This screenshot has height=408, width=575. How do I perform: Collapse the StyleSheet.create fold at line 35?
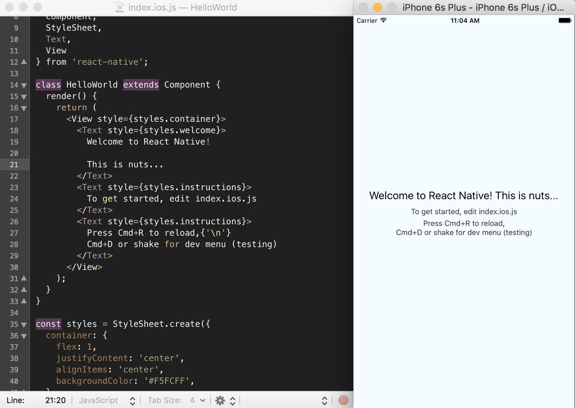24,324
